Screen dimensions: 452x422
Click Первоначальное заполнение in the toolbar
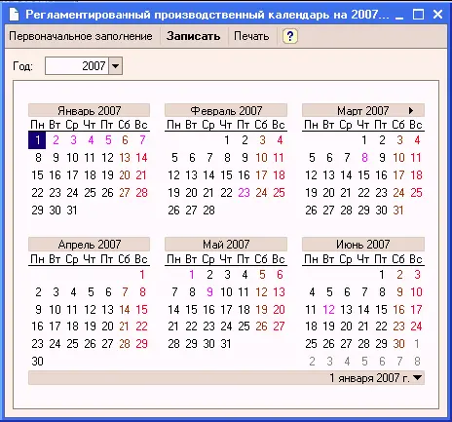[x=81, y=36]
